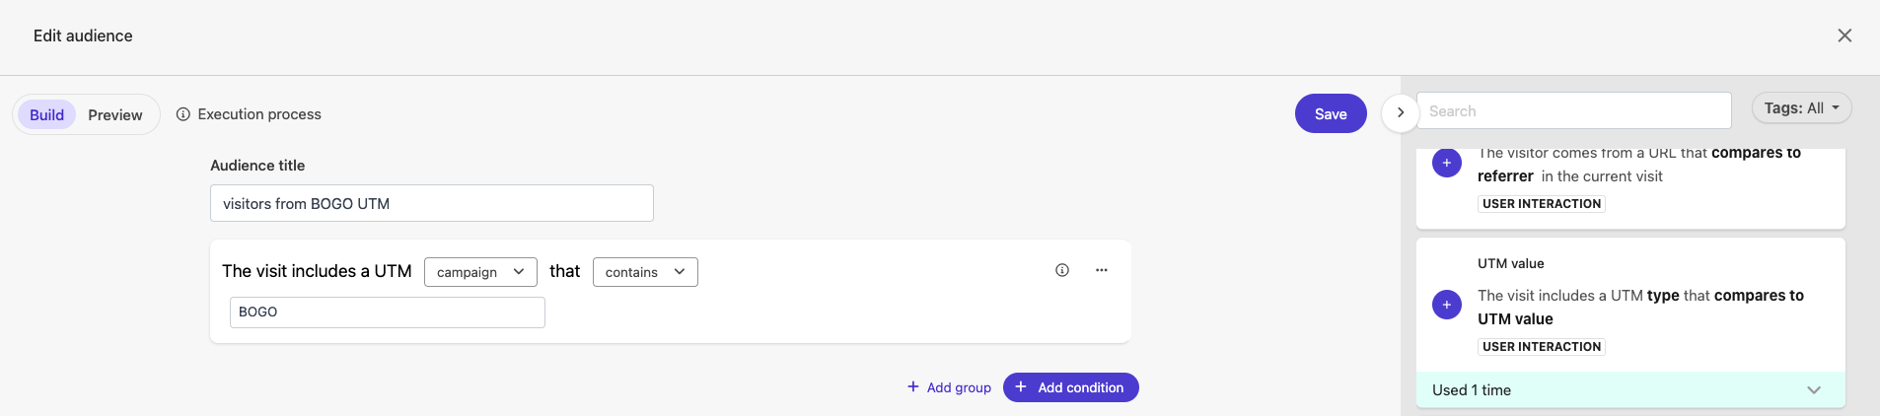Click the BOGO value input field

coord(387,312)
